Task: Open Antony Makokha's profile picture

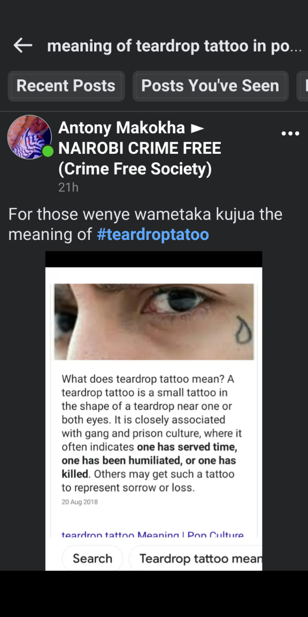Action: [x=29, y=137]
